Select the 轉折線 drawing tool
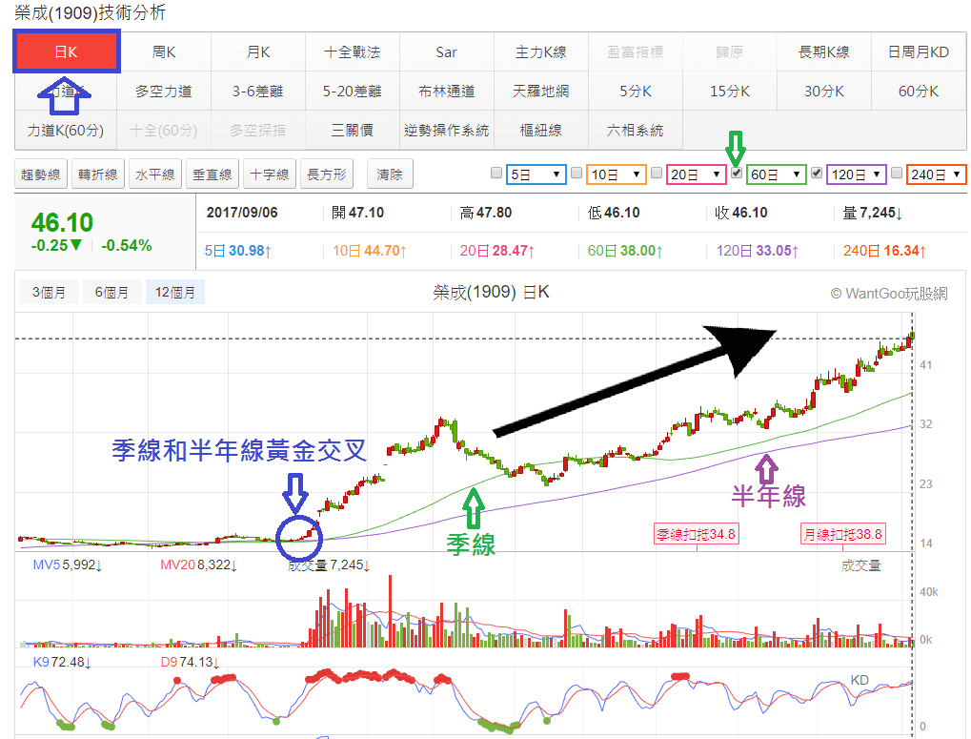 click(98, 174)
